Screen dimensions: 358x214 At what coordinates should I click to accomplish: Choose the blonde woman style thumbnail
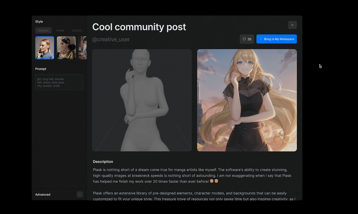click(45, 48)
